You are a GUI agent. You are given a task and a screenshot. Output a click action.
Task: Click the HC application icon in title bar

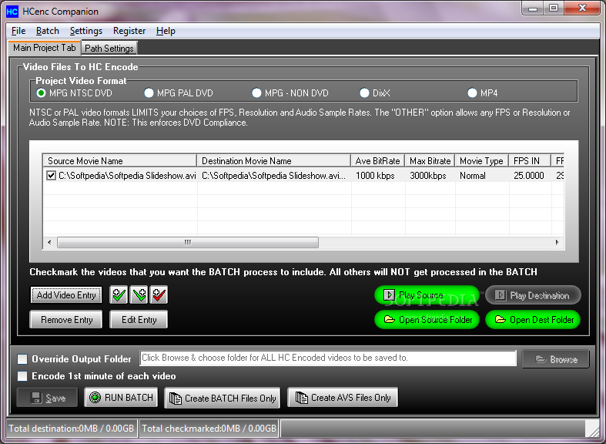12,12
